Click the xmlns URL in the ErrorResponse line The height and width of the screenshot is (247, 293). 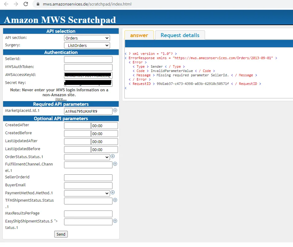click(223, 58)
